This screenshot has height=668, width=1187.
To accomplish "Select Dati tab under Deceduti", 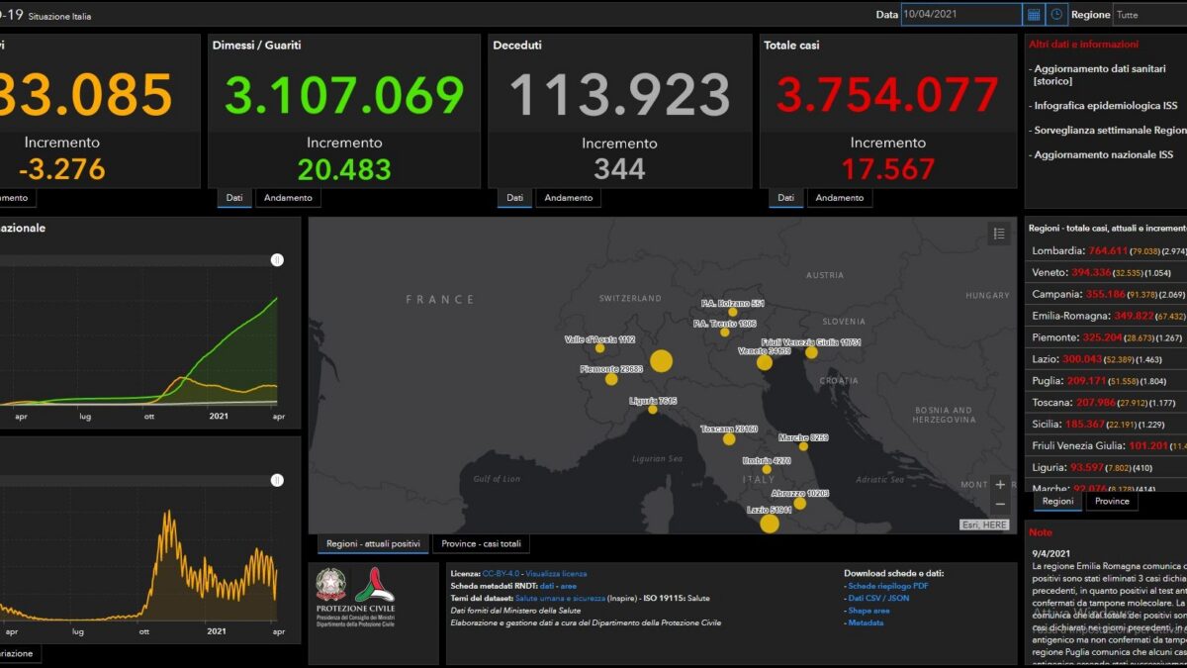I will 514,198.
